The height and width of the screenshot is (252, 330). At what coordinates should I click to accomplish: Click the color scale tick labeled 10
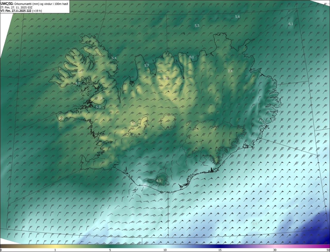(x=165, y=250)
